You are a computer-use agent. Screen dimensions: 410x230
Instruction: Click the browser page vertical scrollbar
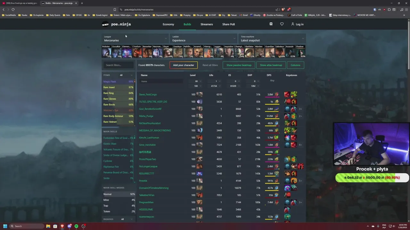409,45
